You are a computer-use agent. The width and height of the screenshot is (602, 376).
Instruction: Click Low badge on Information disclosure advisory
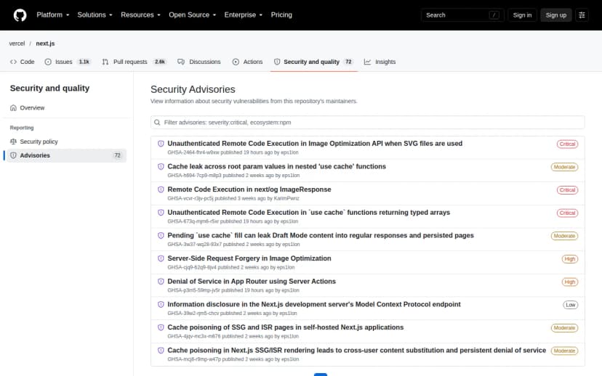click(571, 305)
